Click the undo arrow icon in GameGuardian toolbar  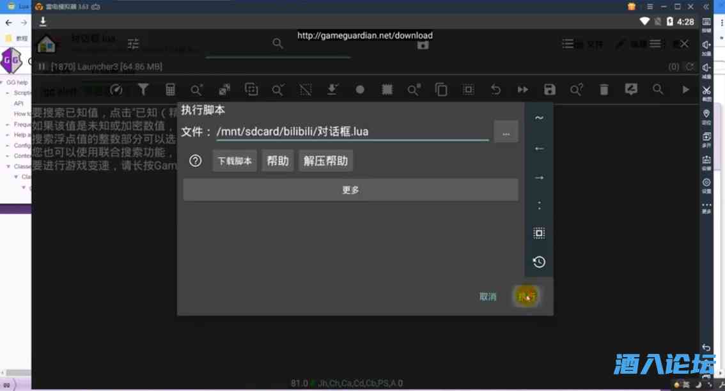click(x=495, y=89)
